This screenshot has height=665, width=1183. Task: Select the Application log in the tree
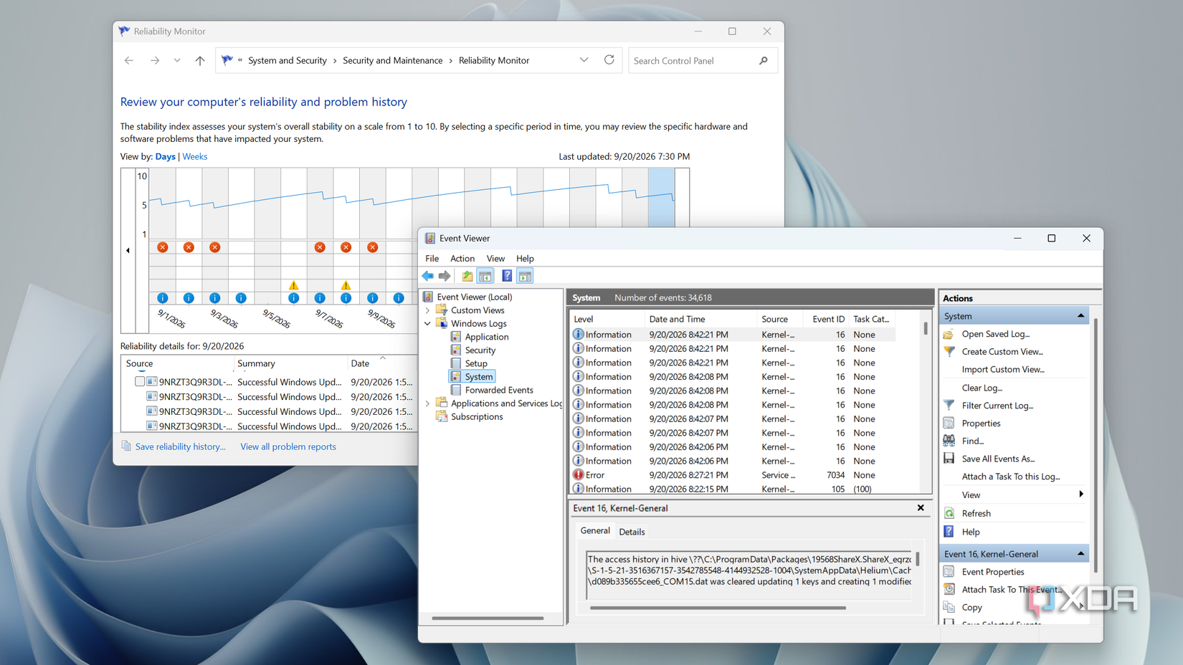[486, 337]
